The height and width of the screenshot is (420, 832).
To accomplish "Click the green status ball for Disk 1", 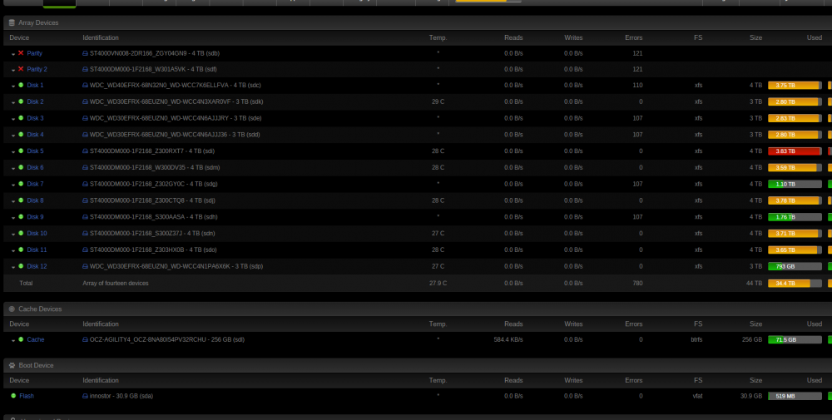I will 21,85.
